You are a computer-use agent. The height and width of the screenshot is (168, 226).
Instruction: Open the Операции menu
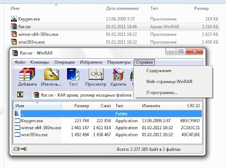64,62
